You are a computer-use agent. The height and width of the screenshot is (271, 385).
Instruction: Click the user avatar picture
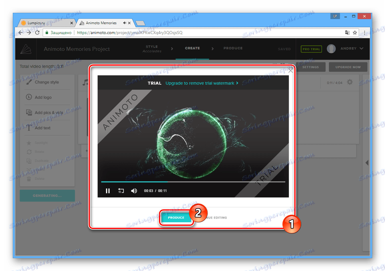[331, 49]
